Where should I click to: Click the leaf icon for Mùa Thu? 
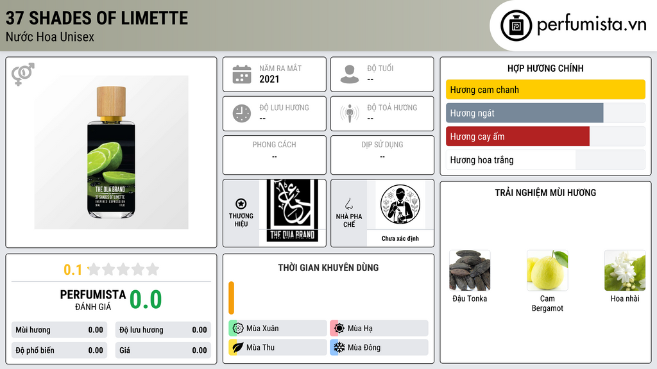click(x=238, y=347)
